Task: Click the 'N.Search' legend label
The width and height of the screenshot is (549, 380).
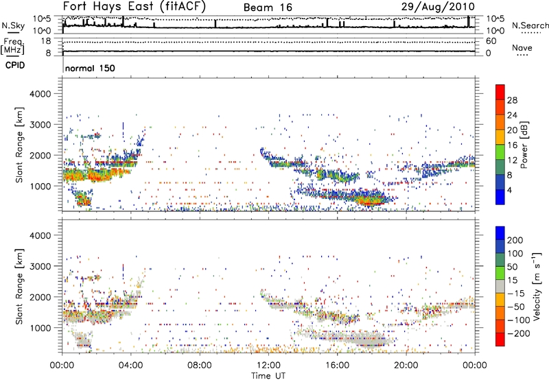Action: point(530,25)
